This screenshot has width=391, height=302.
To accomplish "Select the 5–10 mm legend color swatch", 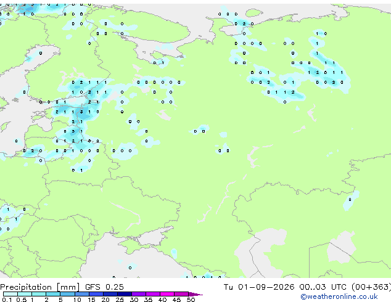I will click(x=67, y=294).
